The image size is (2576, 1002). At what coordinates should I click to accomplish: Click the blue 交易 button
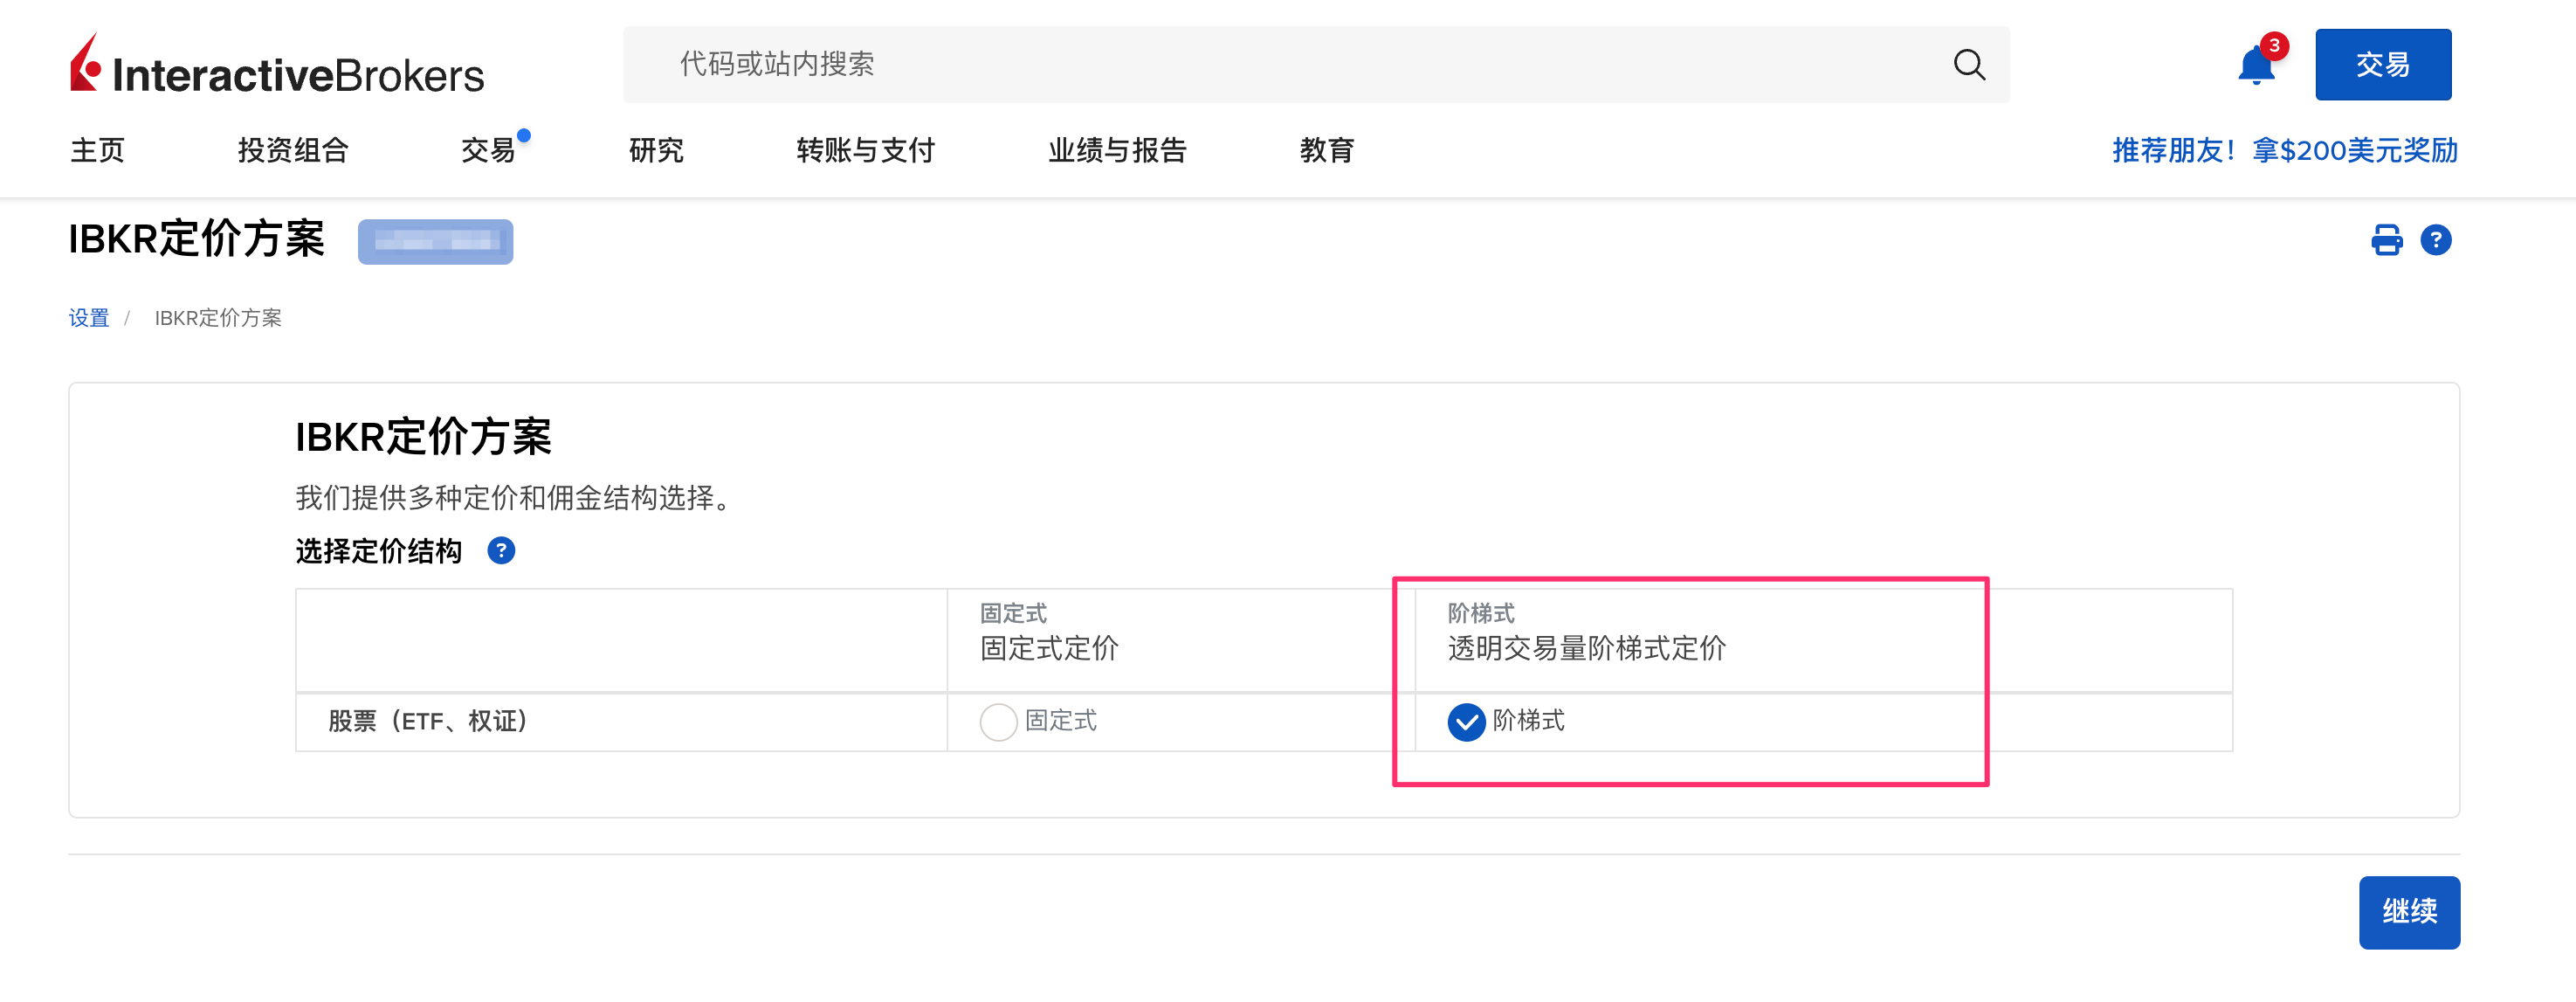tap(2382, 65)
